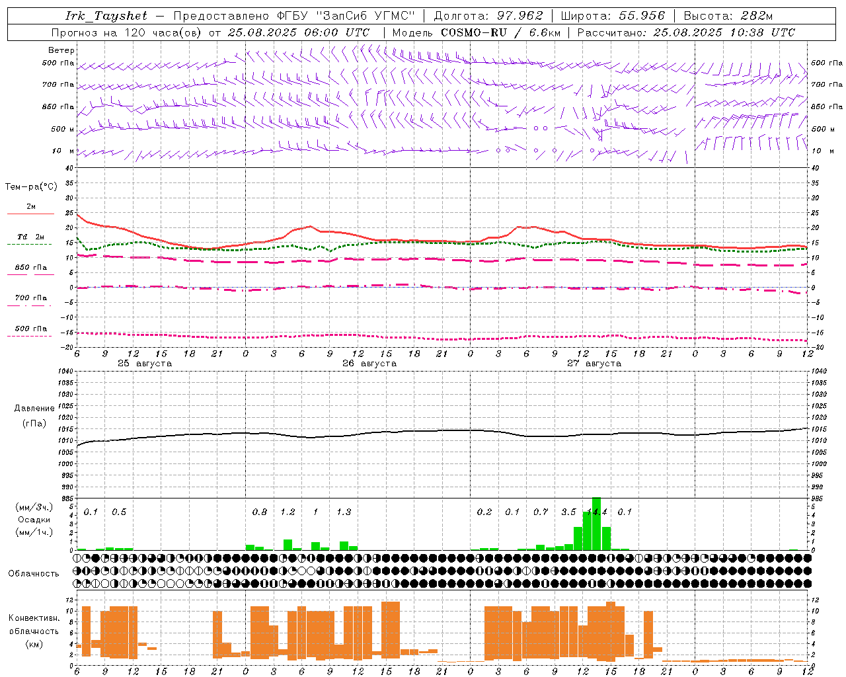Select the precipitation value 1.3

coord(344,512)
